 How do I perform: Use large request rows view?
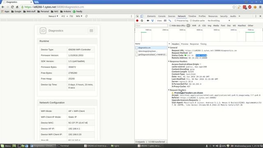coord(165,21)
